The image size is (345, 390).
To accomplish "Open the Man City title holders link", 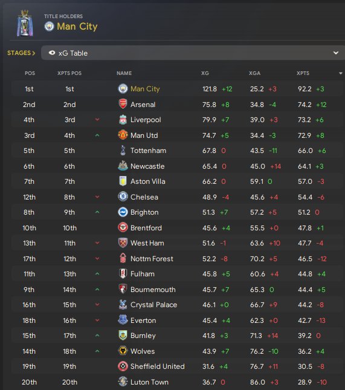I will [77, 27].
